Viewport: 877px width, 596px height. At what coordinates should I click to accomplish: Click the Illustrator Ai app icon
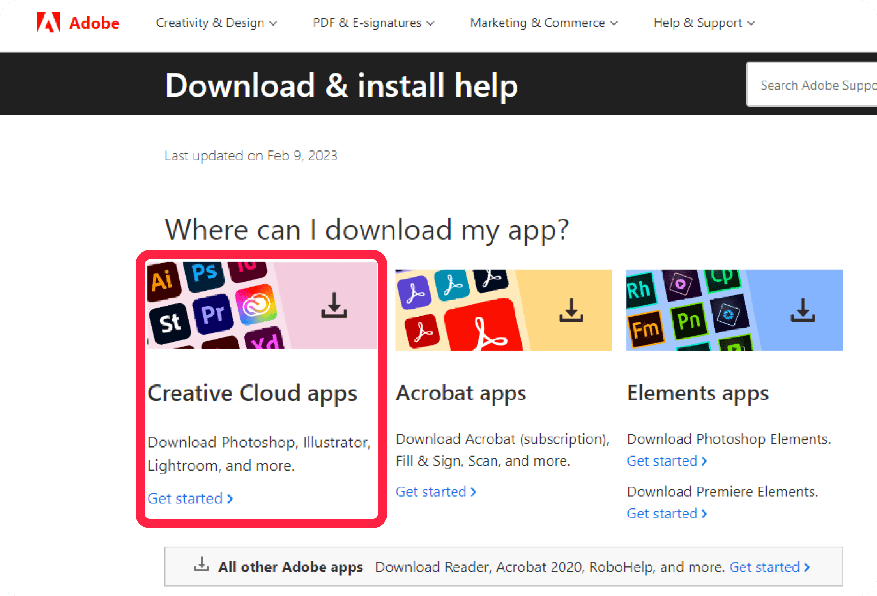pos(163,281)
